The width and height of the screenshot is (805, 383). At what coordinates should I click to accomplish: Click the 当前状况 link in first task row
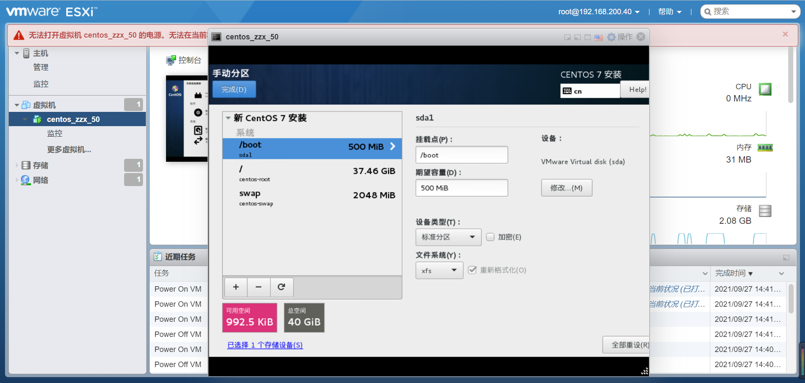pos(677,289)
